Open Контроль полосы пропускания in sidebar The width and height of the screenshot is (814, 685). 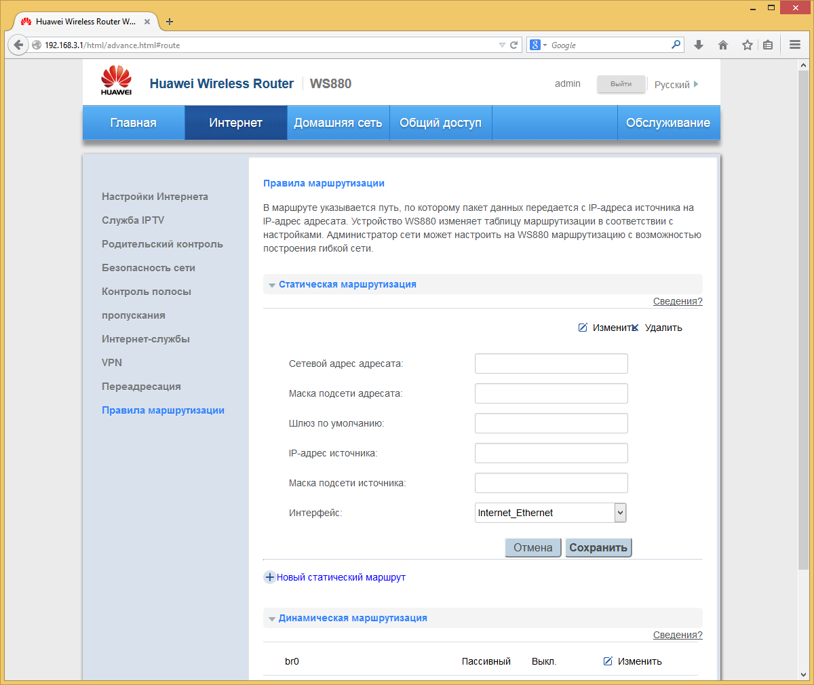(147, 303)
